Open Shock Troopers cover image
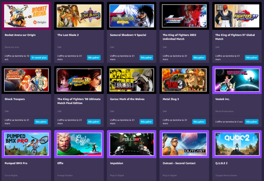 [26, 80]
